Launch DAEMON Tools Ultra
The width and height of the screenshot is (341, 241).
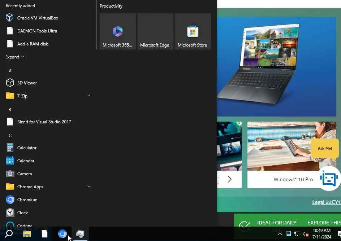48,31
